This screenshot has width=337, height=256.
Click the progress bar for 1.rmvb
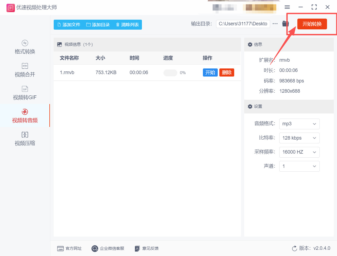click(x=170, y=73)
